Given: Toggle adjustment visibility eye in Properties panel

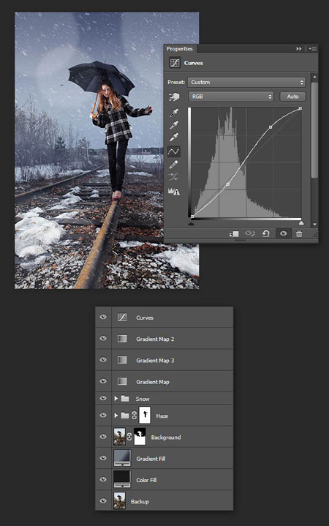Looking at the screenshot, I should click(284, 233).
